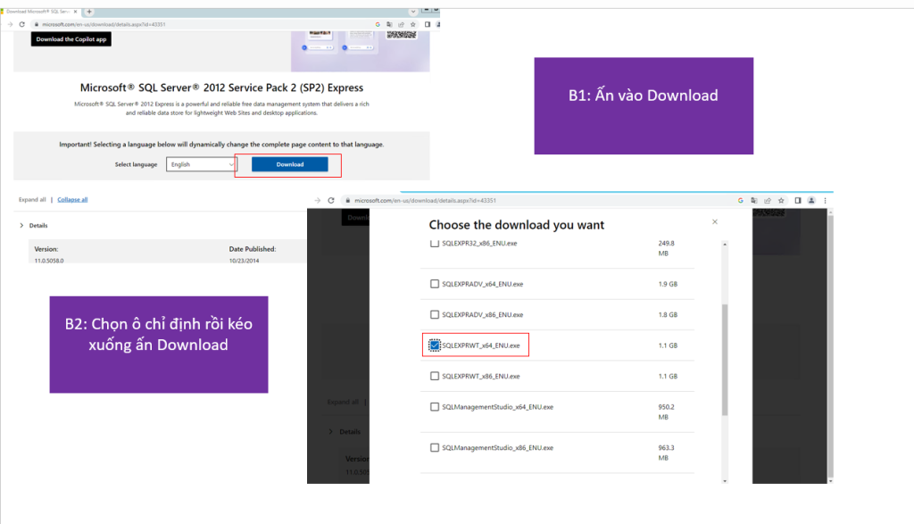
Task: Bookmark page with star in upper browser
Action: [x=412, y=24]
